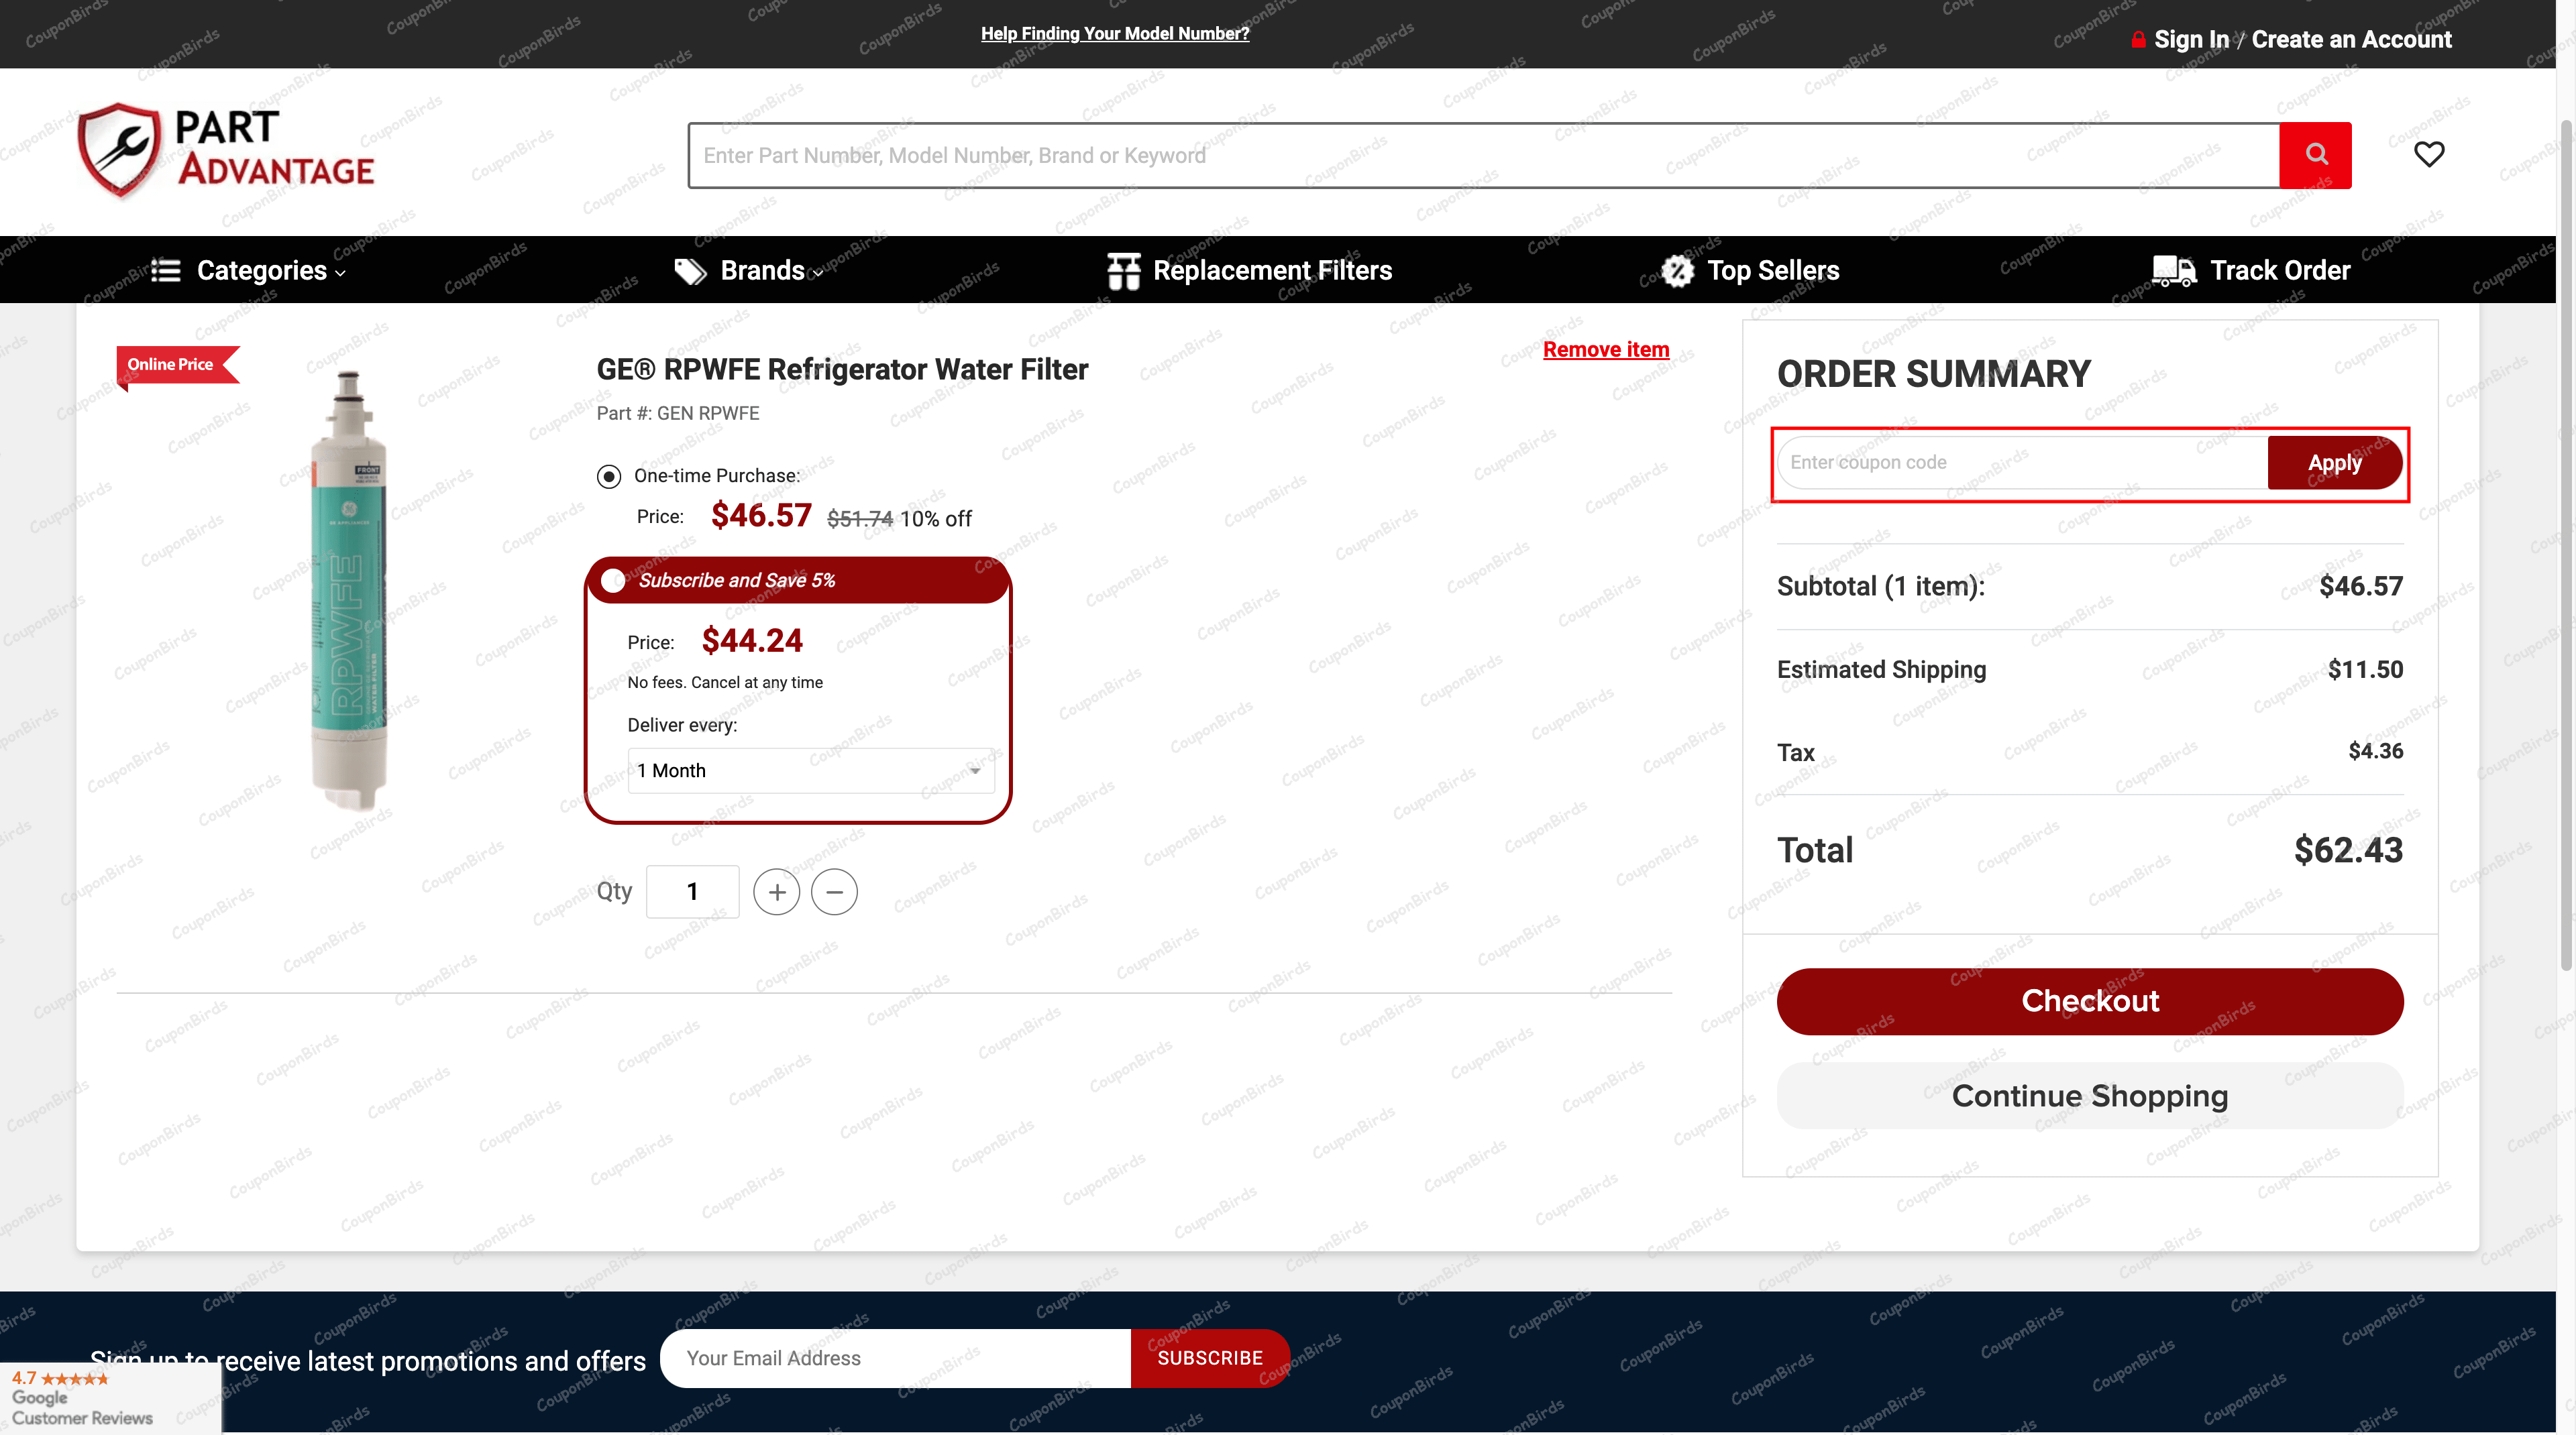Click the Replacement Filters icon
The height and width of the screenshot is (1435, 2576).
(x=1123, y=271)
